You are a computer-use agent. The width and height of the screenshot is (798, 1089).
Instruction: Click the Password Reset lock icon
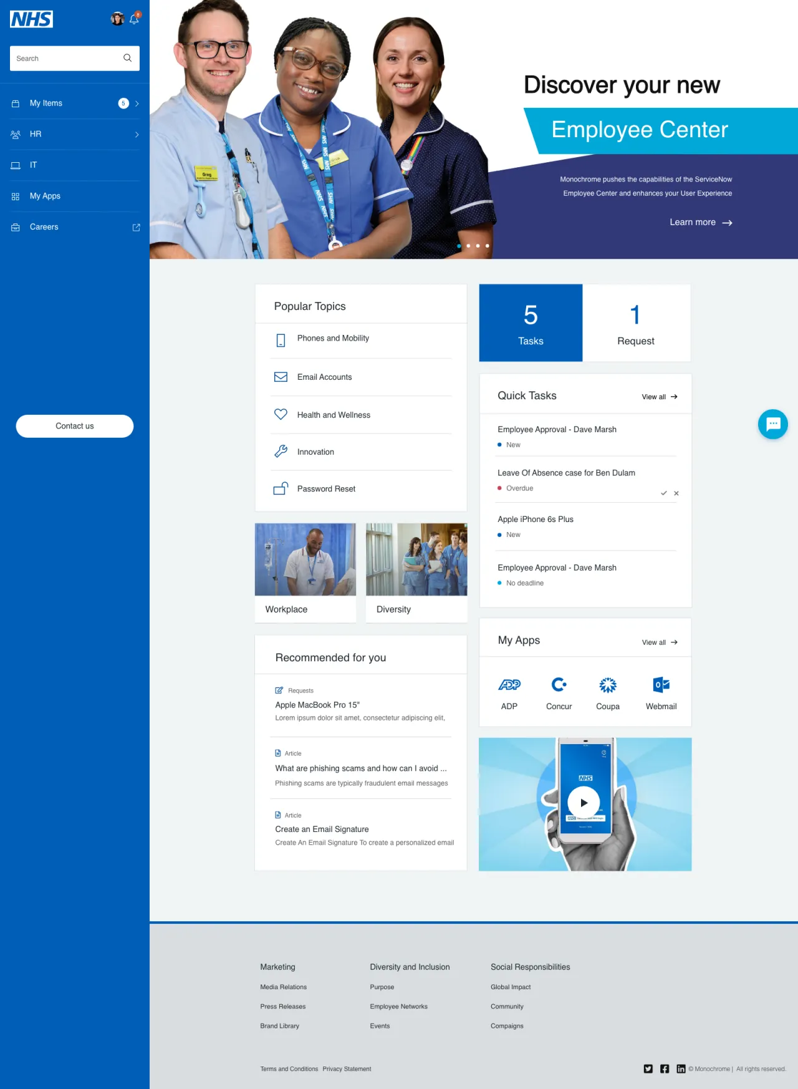click(281, 488)
